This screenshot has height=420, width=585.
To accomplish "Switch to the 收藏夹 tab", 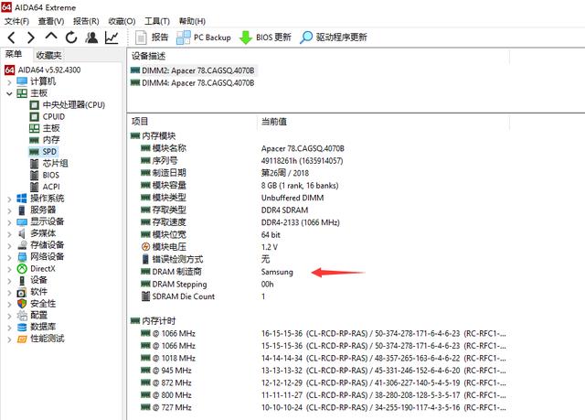I will (48, 55).
